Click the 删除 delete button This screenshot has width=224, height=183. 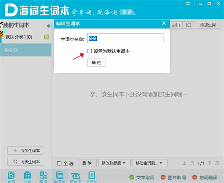(x=87, y=163)
